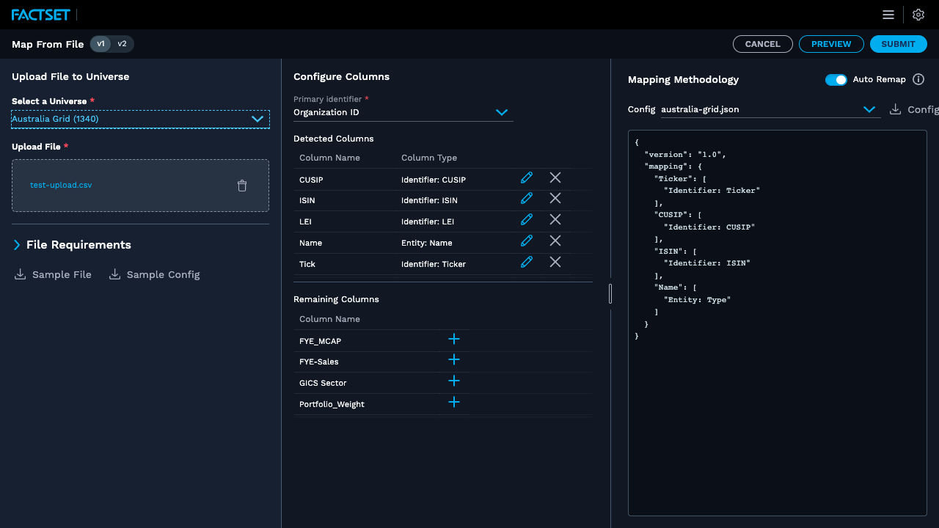The width and height of the screenshot is (939, 528).
Task: Toggle the Auto Remap switch
Action: point(836,79)
